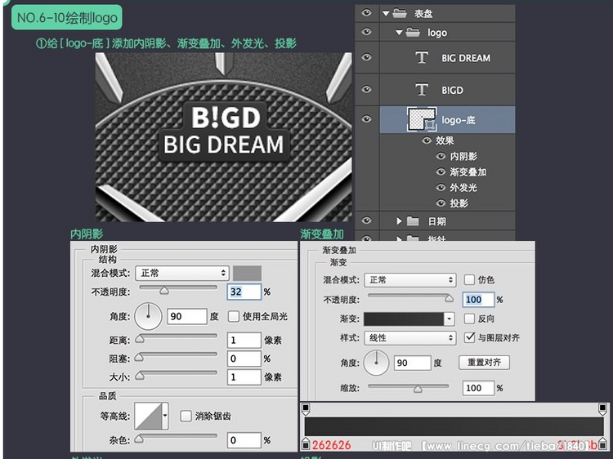
Task: Click the 杂色 value field
Action: [244, 440]
